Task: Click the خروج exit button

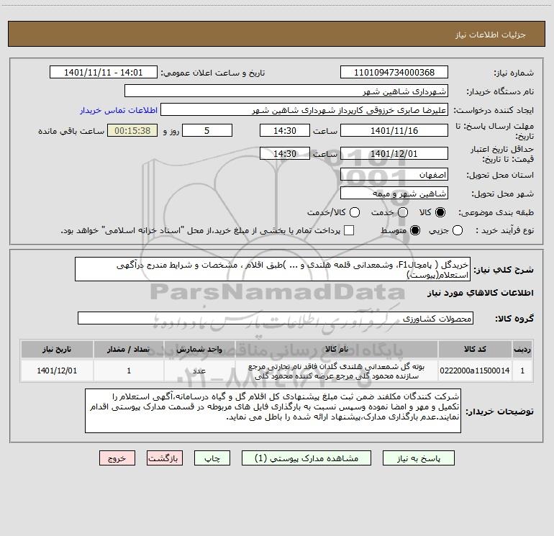Action: pyautogui.click(x=117, y=458)
